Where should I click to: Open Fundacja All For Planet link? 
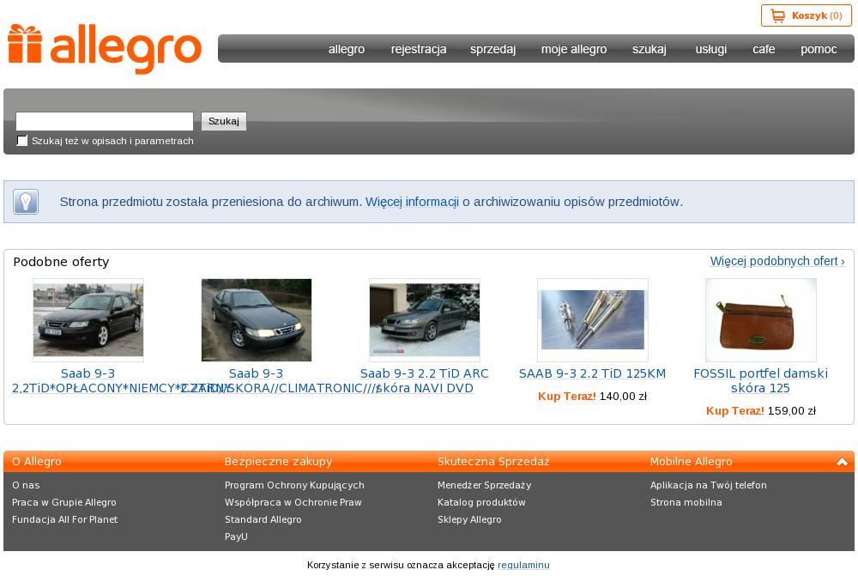coord(64,519)
